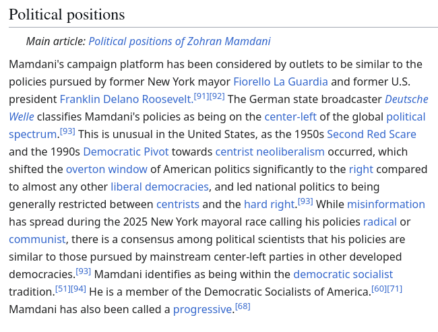Jump to citation 68 footnote
The image size is (438, 332).
[243, 306]
